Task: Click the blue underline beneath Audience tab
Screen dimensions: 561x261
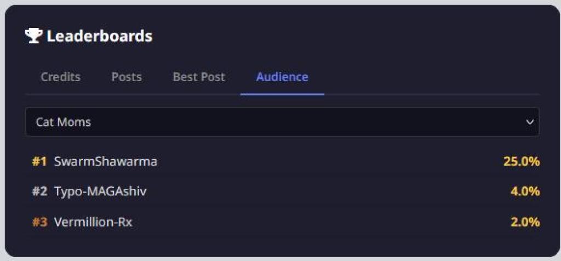Action: point(282,94)
